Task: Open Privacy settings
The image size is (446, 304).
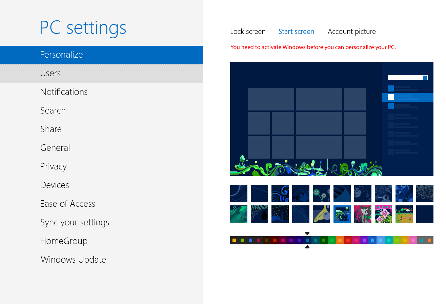Action: point(101,167)
